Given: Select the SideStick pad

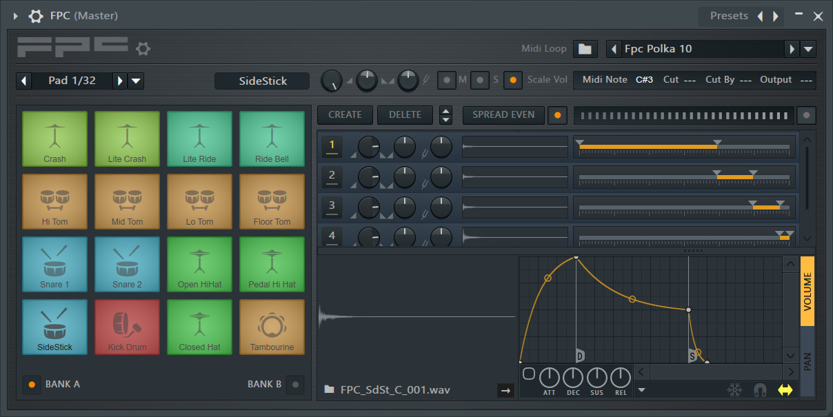Looking at the screenshot, I should click(x=54, y=327).
